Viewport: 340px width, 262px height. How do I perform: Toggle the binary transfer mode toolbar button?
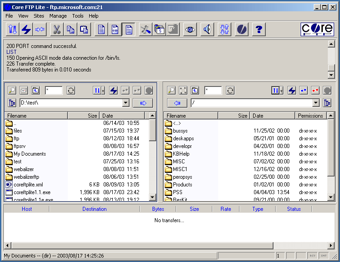115,30
